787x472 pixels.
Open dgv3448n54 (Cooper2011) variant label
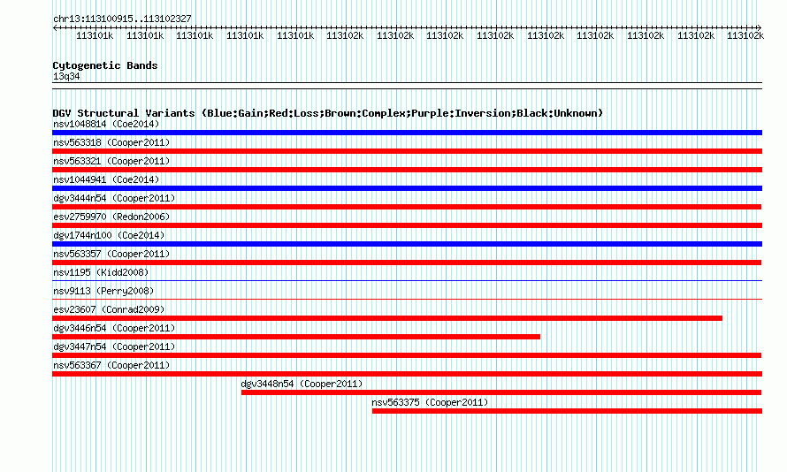coord(302,384)
